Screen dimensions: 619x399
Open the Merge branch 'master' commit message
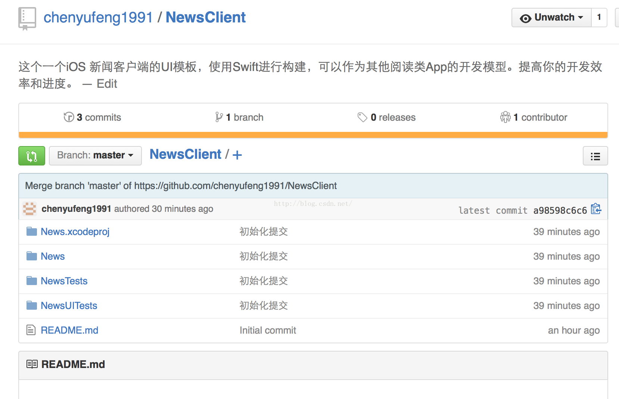click(x=181, y=186)
